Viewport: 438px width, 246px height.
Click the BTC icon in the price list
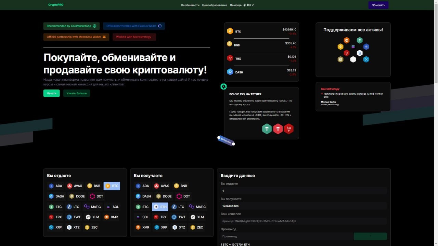point(230,31)
